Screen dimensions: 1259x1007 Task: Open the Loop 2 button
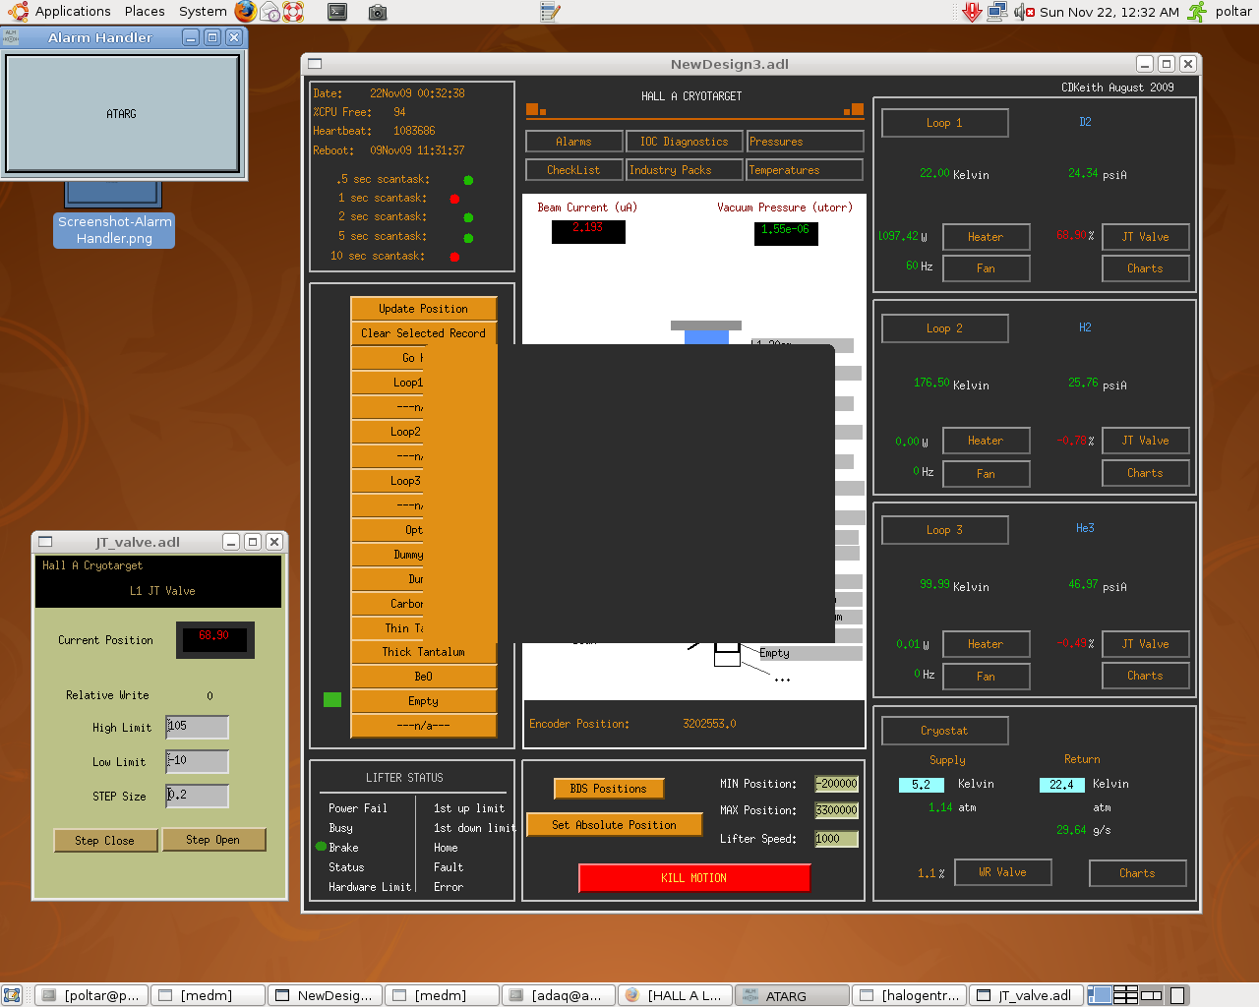[944, 328]
